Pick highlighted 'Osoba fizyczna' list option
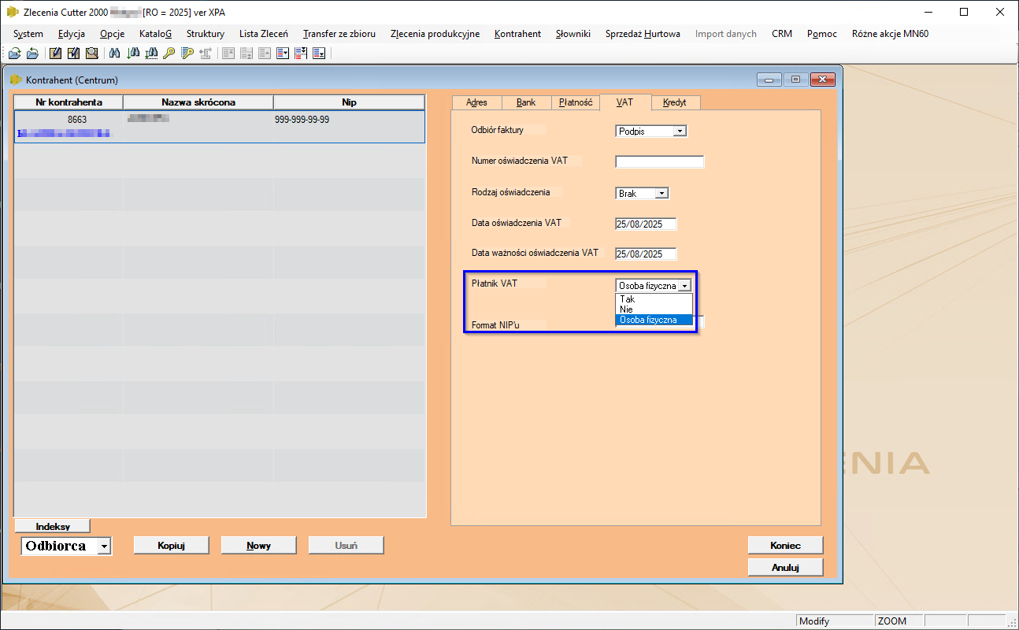The width and height of the screenshot is (1019, 630). coord(654,320)
